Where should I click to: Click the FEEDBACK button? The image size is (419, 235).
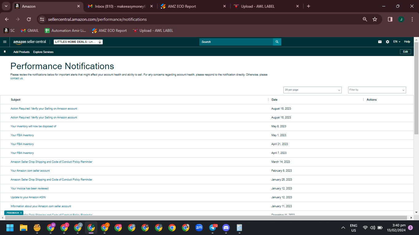click(x=13, y=213)
